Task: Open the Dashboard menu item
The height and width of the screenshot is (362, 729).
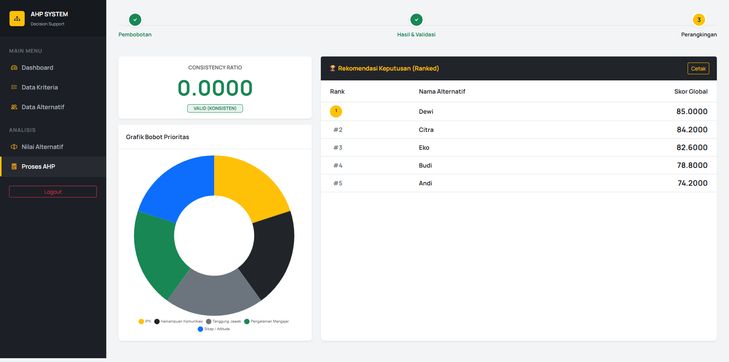Action: pos(37,67)
